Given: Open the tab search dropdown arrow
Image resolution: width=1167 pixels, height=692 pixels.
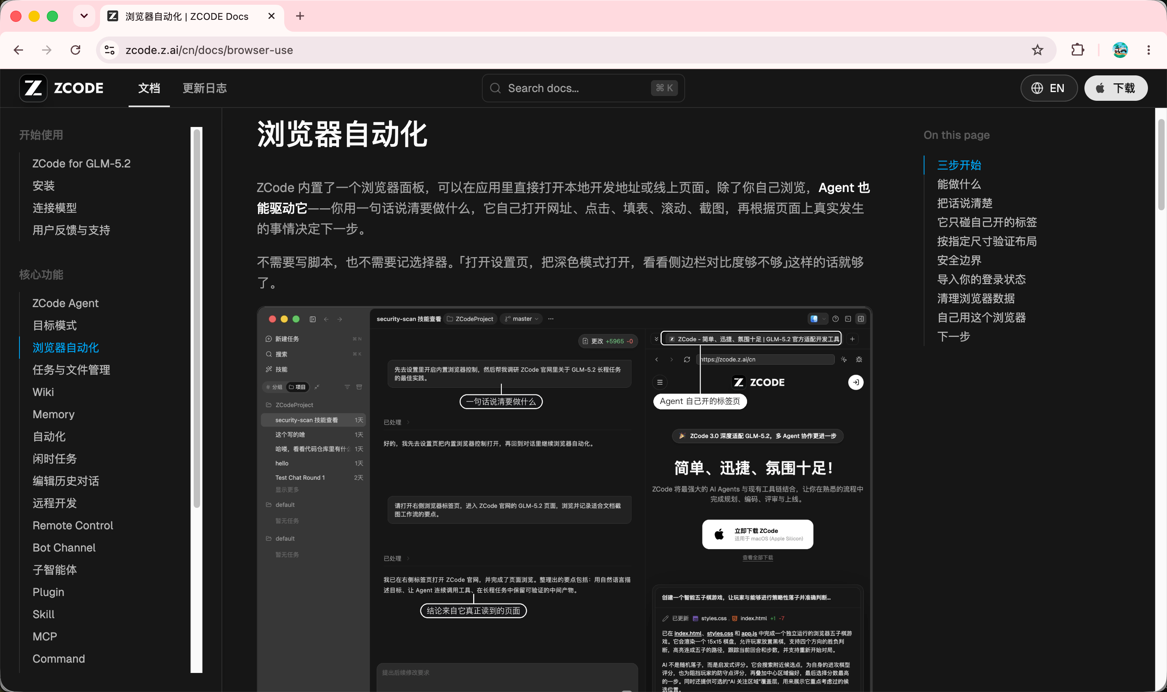Looking at the screenshot, I should [84, 16].
